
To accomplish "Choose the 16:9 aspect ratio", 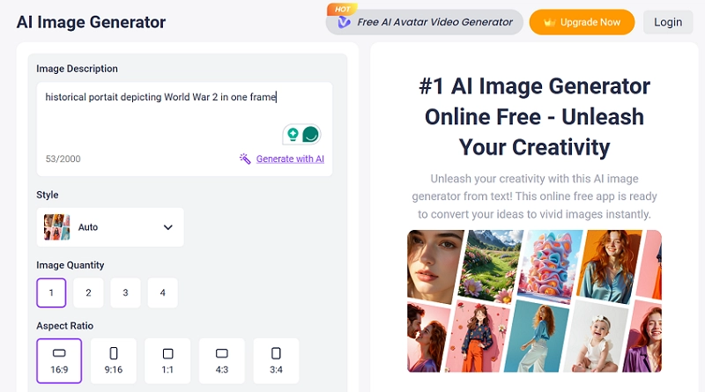I will (x=59, y=361).
